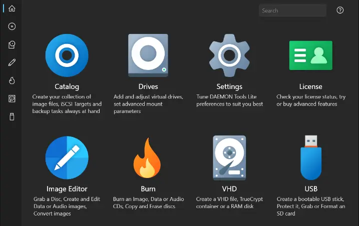Click 'Check your license status' description
Viewport: 359px width, 226px height.
click(x=311, y=100)
